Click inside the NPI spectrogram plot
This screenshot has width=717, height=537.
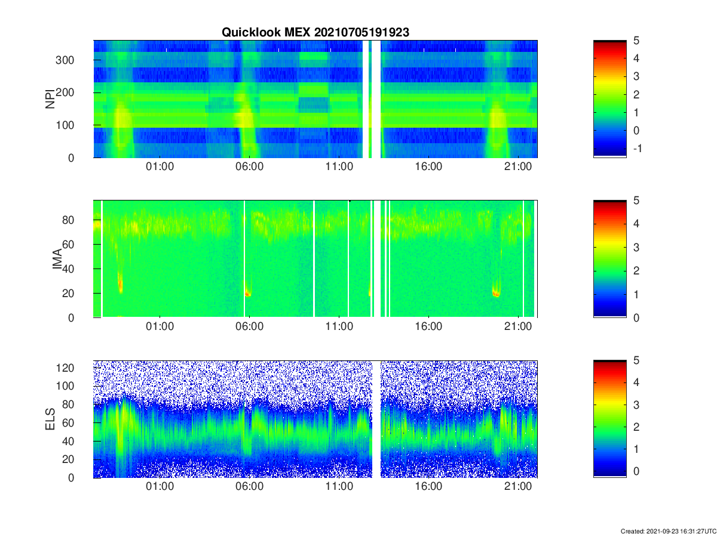[x=315, y=98]
